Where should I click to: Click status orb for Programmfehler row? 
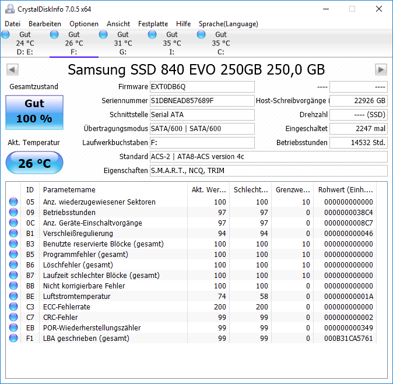point(13,254)
